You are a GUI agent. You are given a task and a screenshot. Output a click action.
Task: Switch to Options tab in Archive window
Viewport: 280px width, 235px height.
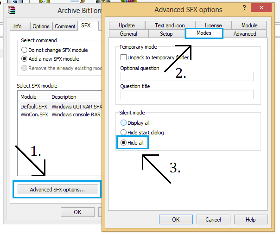point(41,26)
